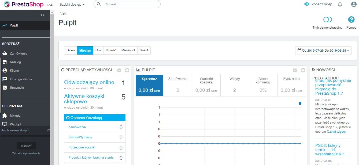Click the 1.7.6.1 version number
Screen dimensions: 359x165
[x=50, y=5]
